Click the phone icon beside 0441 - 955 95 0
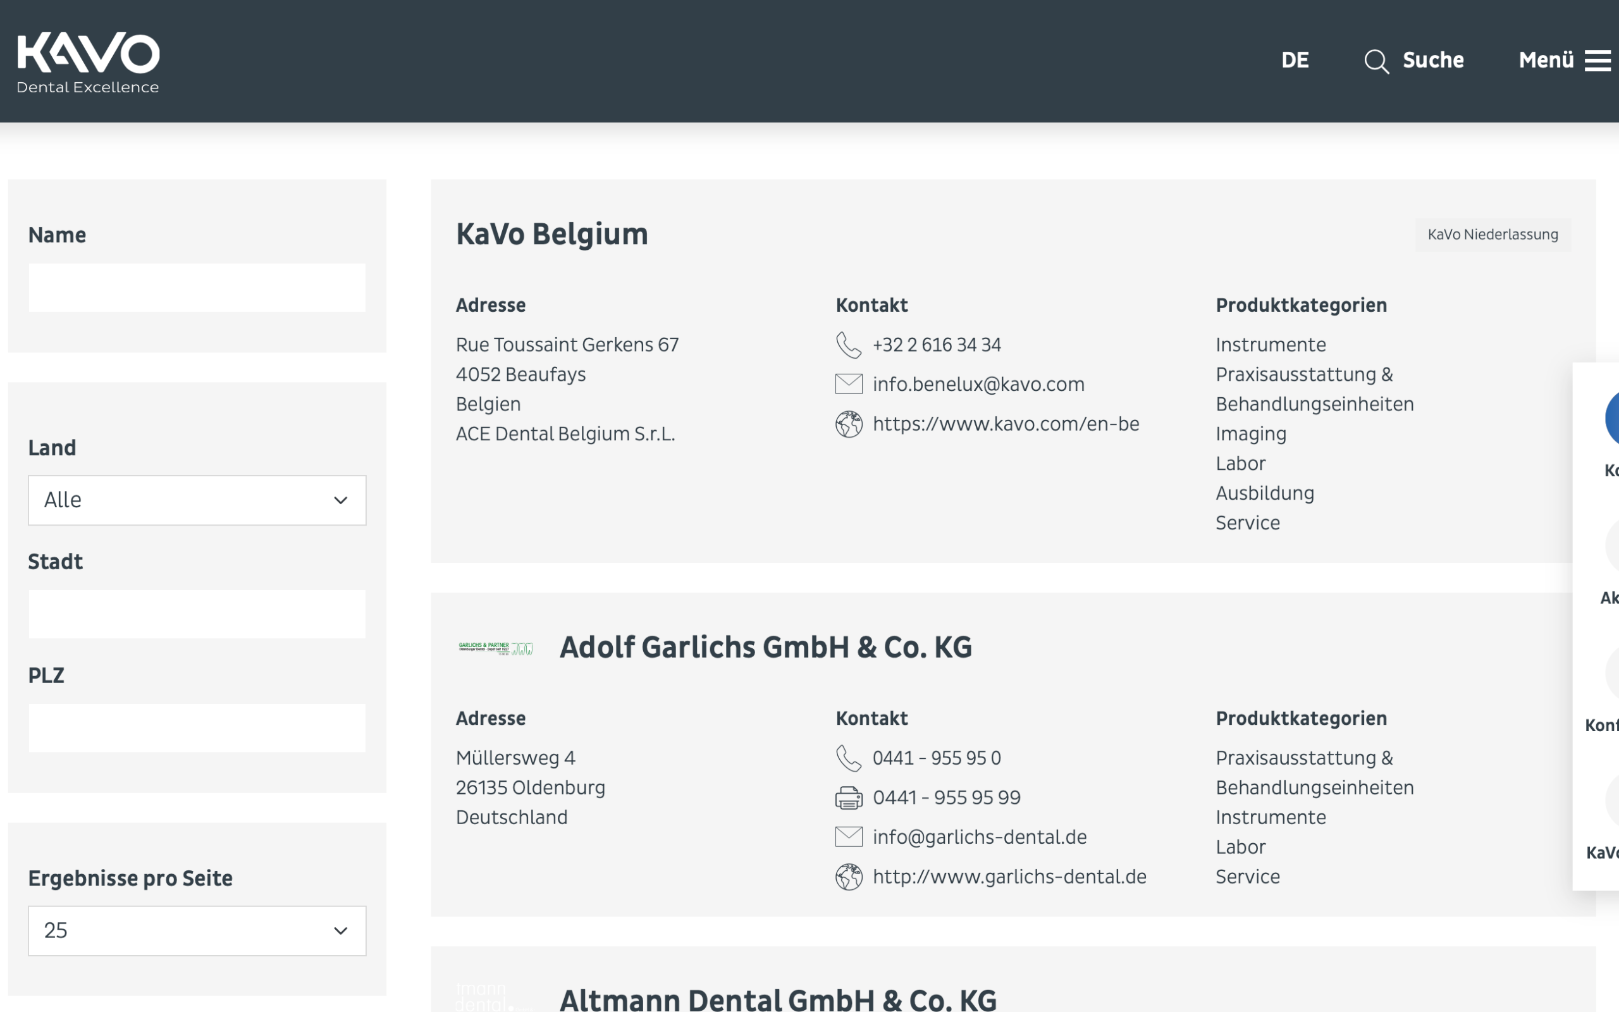Viewport: 1619px width, 1012px height. tap(848, 758)
